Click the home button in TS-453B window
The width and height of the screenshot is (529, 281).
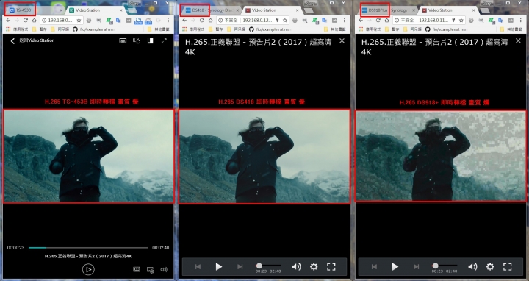pos(35,21)
